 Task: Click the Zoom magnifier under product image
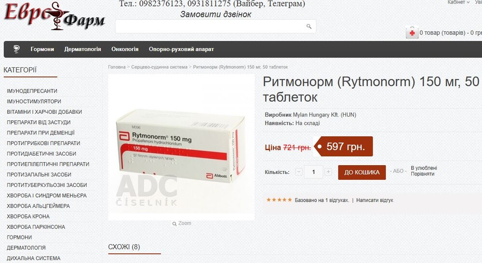pyautogui.click(x=174, y=224)
